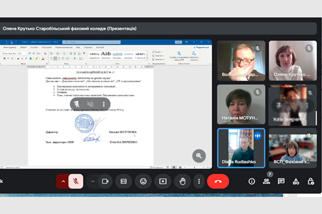The image size is (322, 214).
Task: Click yellow Text Highlight color swatch
Action: pyautogui.click(x=37, y=58)
